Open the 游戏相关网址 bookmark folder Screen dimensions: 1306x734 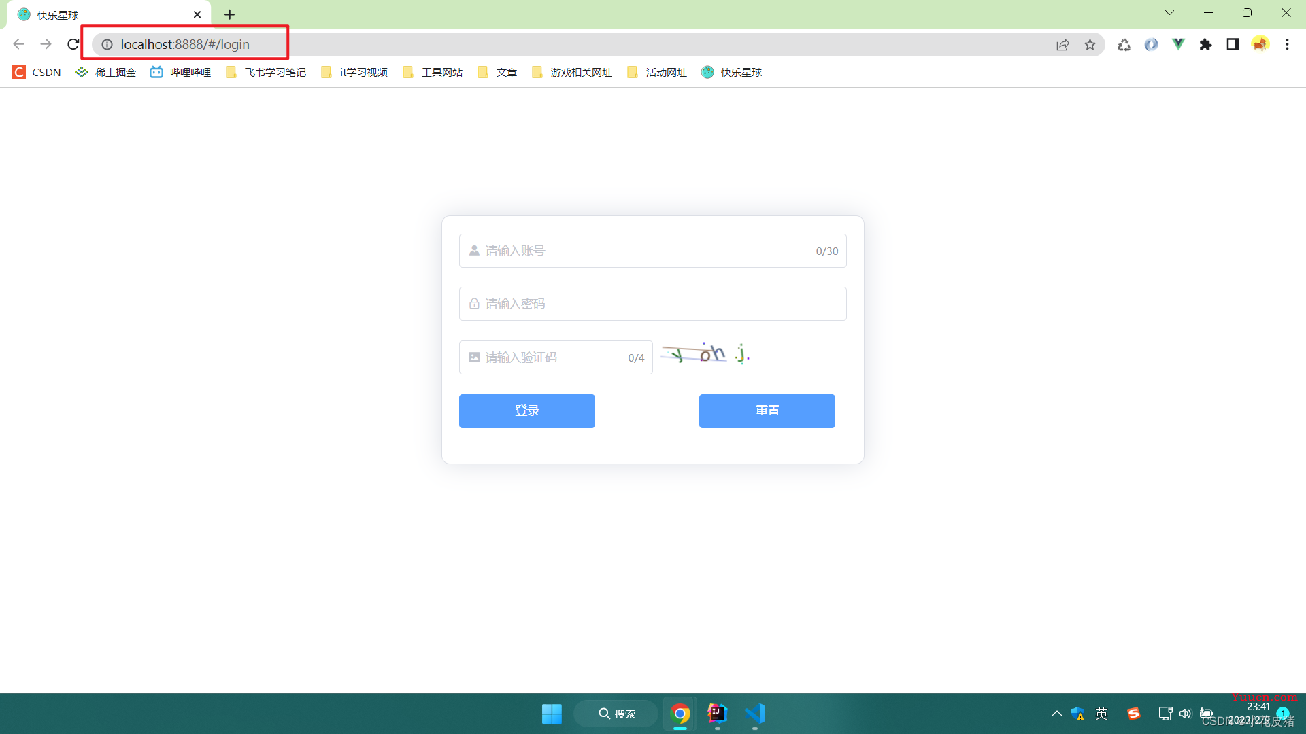click(572, 72)
